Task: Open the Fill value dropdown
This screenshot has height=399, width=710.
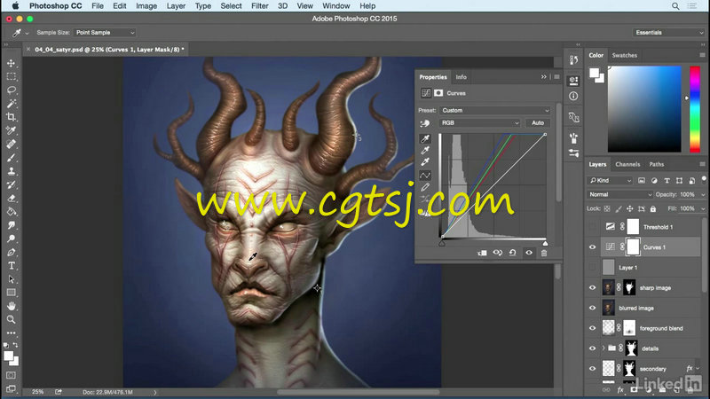Action: (703, 208)
